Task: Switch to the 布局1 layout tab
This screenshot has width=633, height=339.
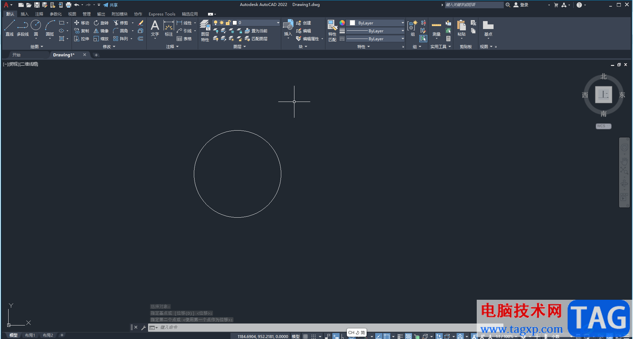Action: point(30,335)
